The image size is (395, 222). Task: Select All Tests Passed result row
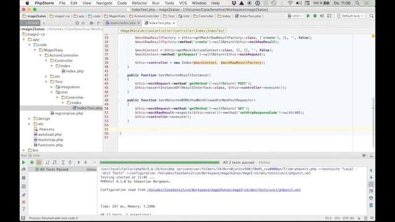(x=62, y=170)
